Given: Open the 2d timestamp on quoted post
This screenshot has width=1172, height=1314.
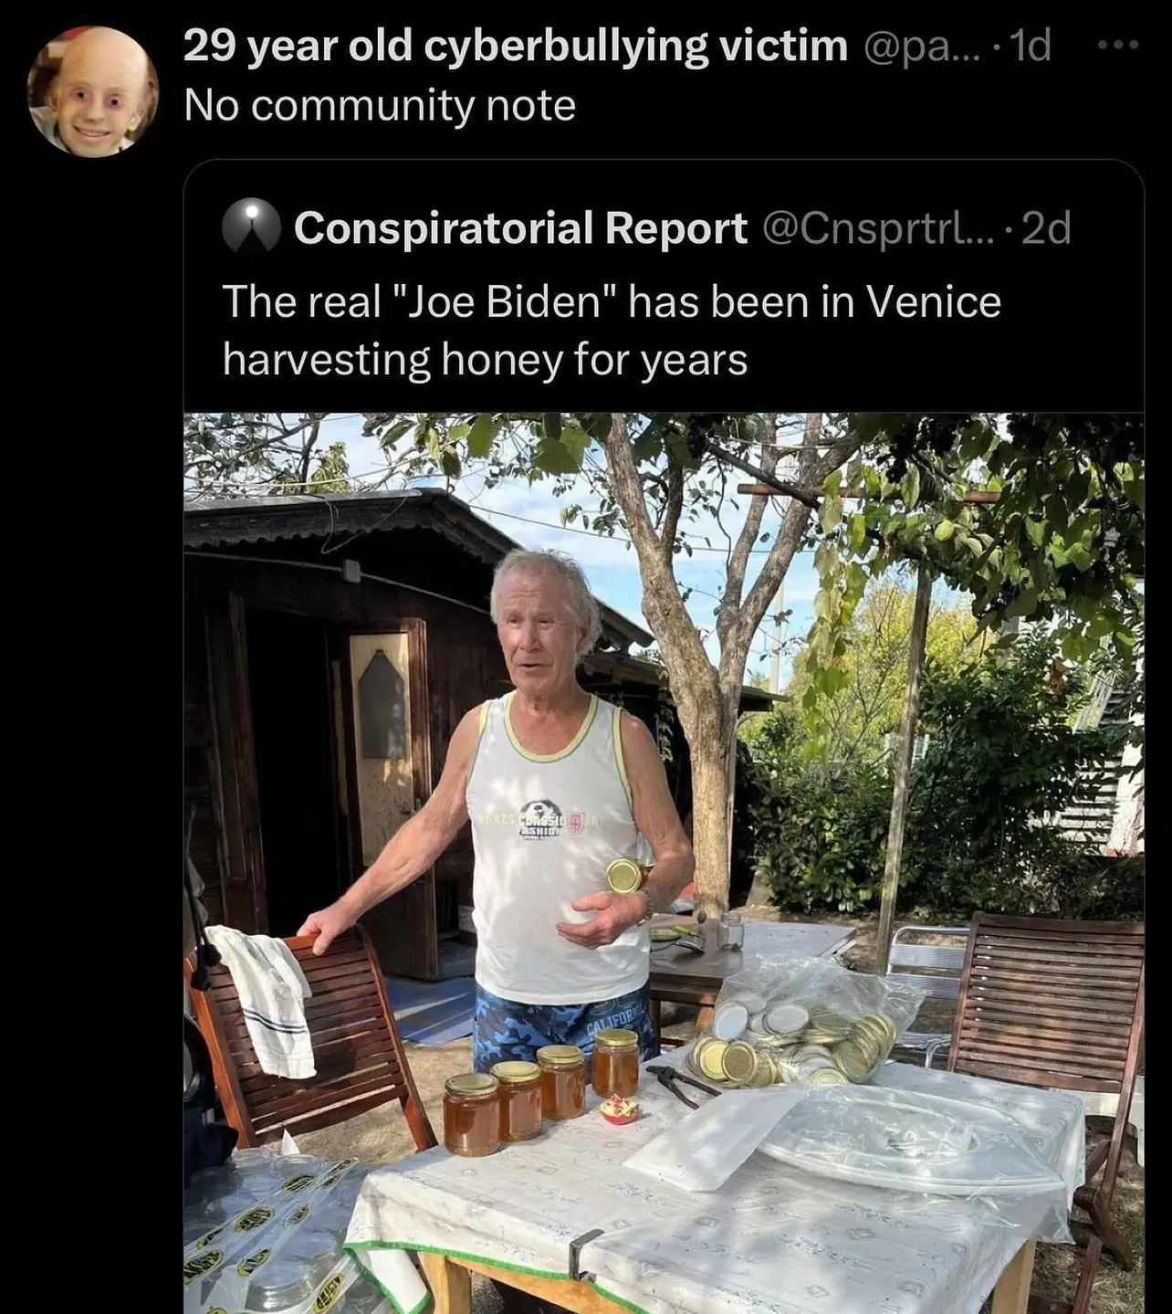Looking at the screenshot, I should click(x=1046, y=228).
